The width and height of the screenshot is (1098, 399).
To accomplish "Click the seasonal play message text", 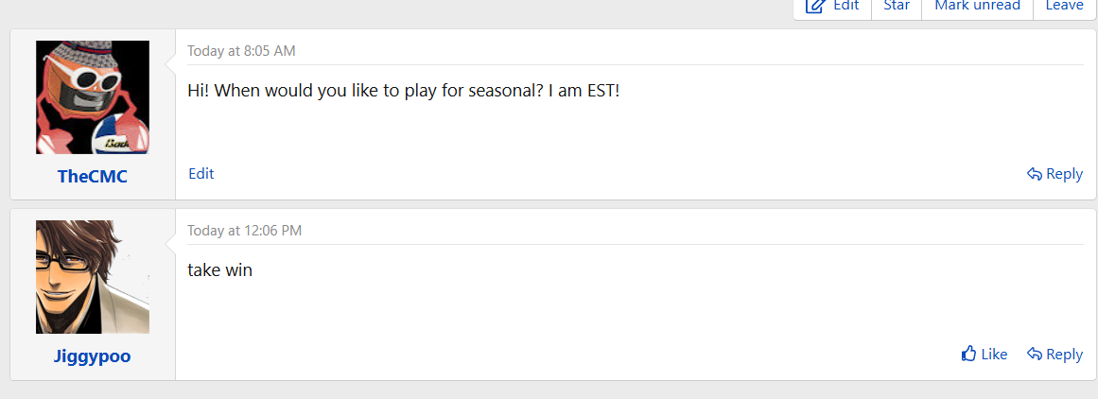I will pyautogui.click(x=403, y=92).
